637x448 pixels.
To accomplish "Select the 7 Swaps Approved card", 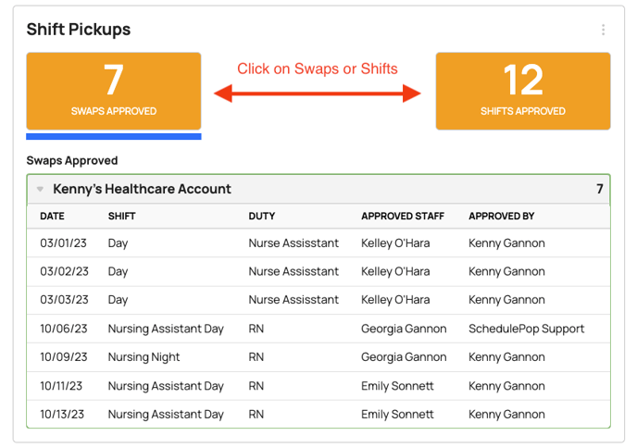I will click(114, 91).
